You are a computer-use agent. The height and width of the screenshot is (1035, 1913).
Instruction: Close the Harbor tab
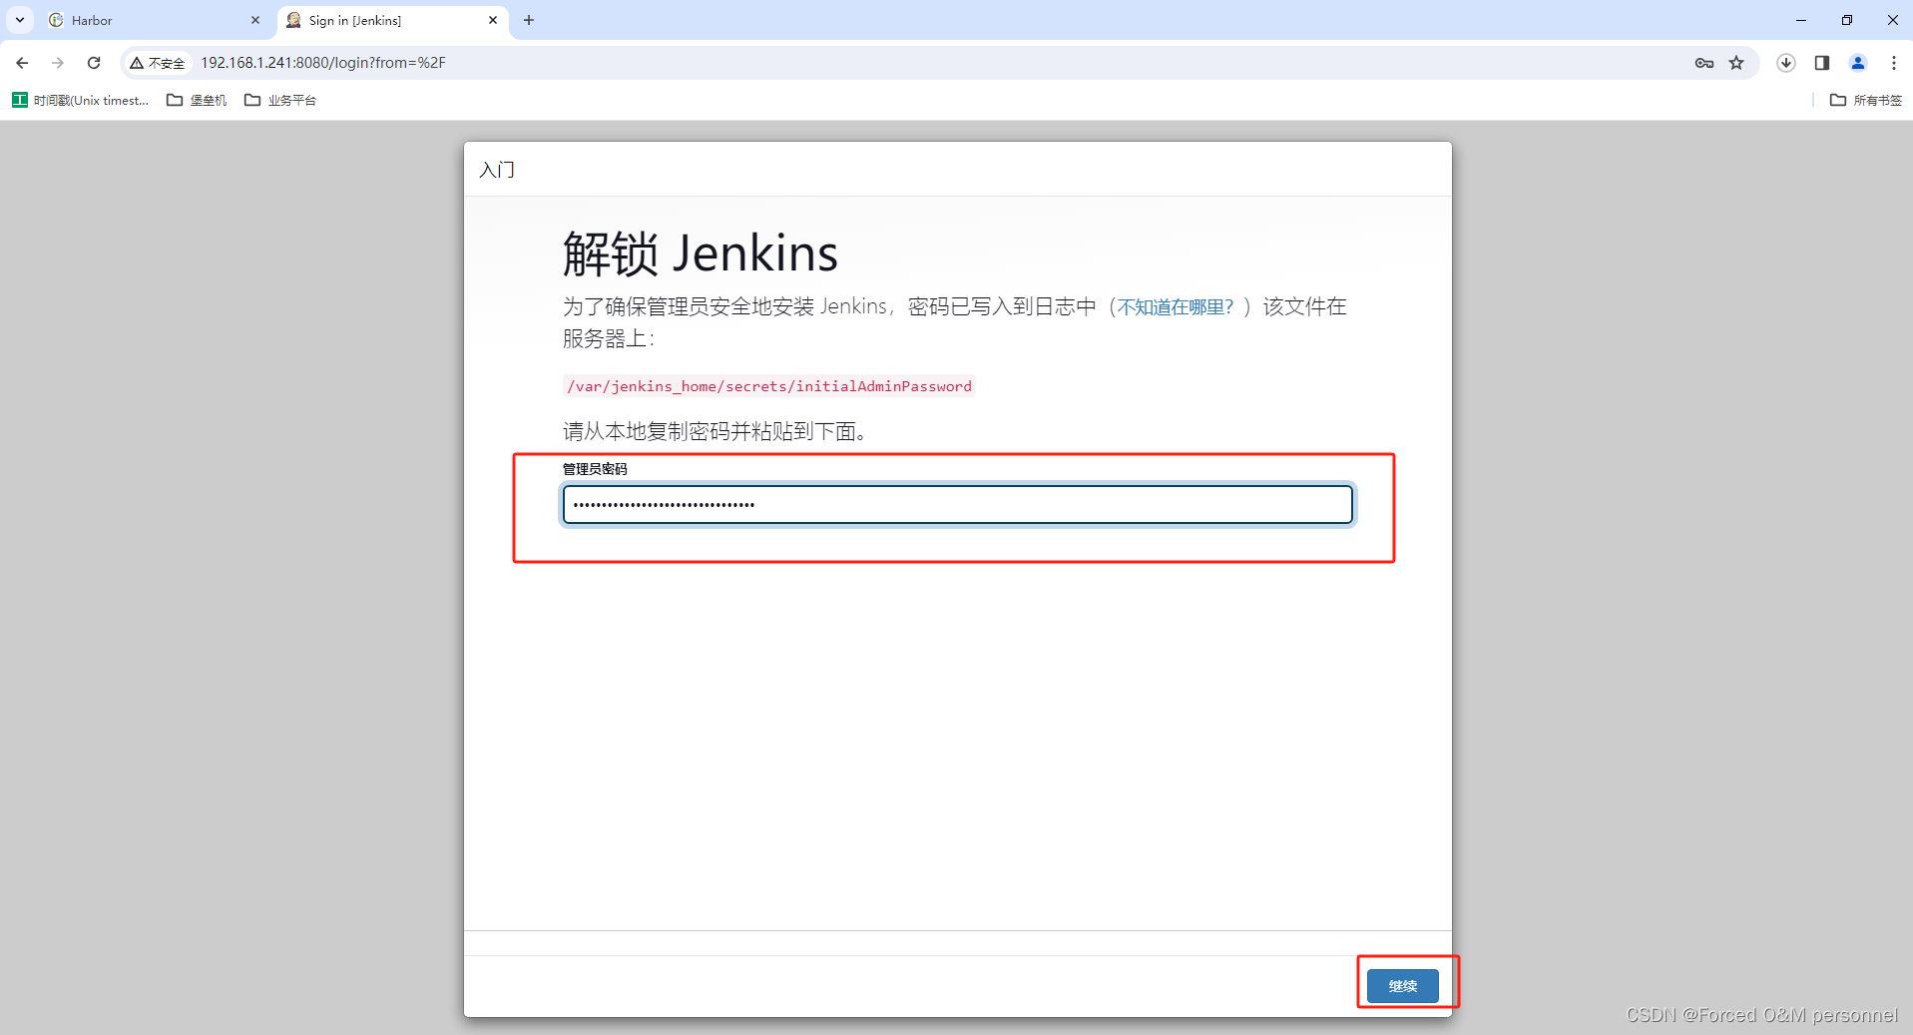tap(255, 20)
